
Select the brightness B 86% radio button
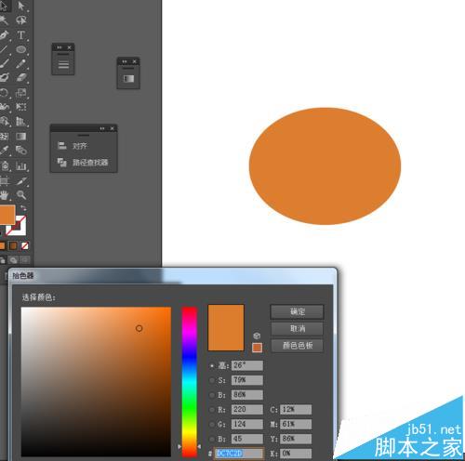[x=212, y=395]
